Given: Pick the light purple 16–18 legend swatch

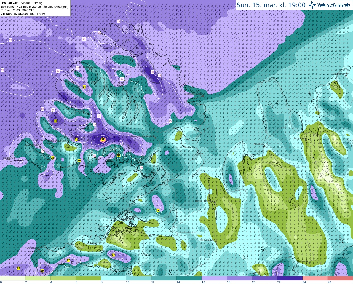Looking at the screenshot, I should pos(215,278).
